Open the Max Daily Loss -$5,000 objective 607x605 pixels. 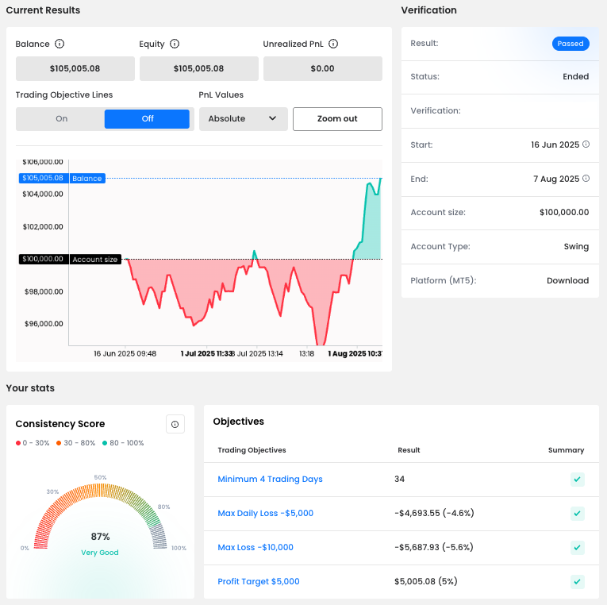(265, 514)
